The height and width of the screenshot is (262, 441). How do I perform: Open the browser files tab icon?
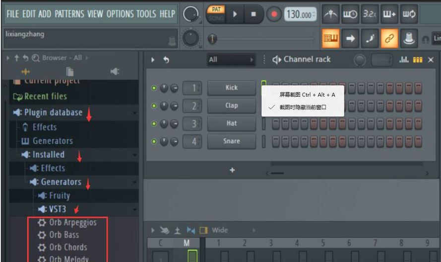point(70,72)
